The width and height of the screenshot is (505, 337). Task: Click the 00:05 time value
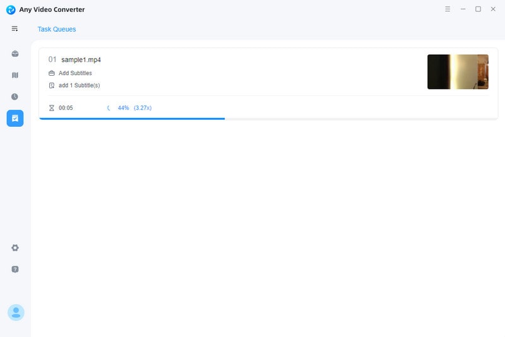66,108
